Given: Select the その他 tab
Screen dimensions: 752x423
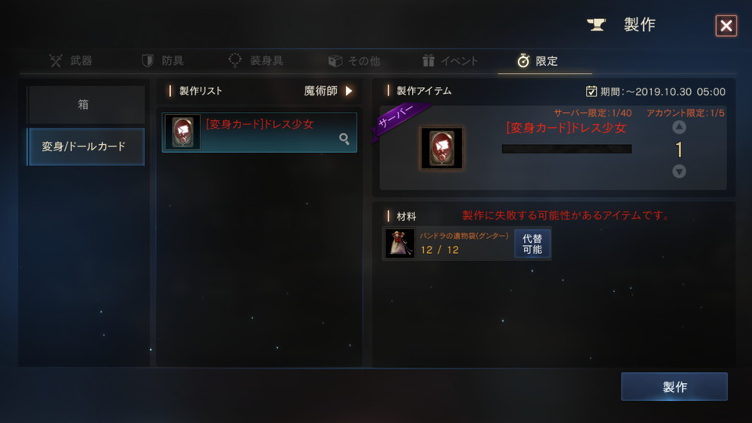Looking at the screenshot, I should (354, 61).
